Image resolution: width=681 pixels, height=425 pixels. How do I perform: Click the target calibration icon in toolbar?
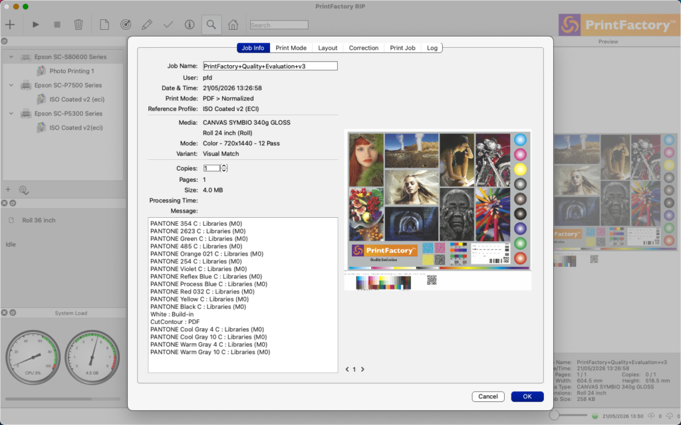coord(126,25)
